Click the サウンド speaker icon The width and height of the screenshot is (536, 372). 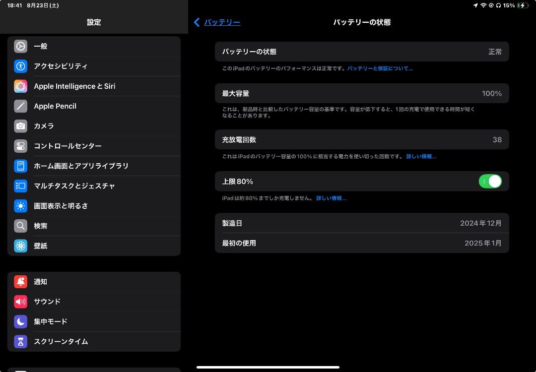tap(21, 301)
